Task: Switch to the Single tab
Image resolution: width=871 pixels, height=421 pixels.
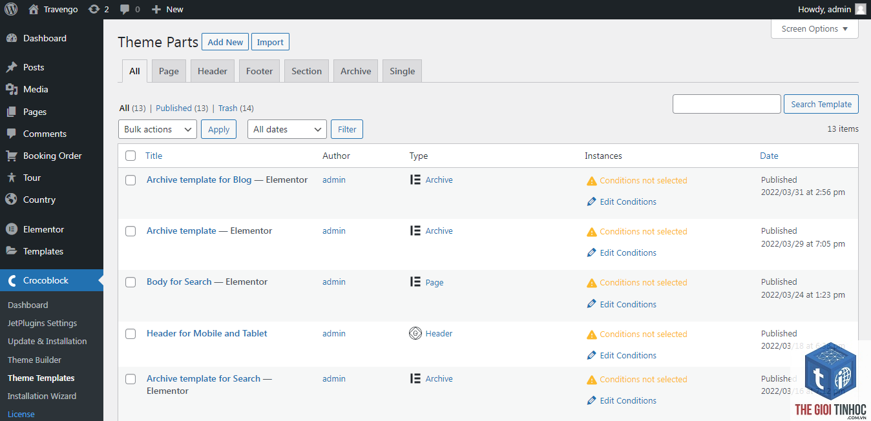Action: (x=402, y=71)
